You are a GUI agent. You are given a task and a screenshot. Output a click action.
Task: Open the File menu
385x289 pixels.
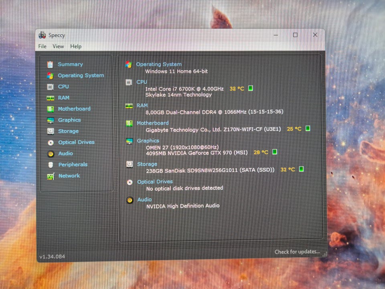coord(42,46)
